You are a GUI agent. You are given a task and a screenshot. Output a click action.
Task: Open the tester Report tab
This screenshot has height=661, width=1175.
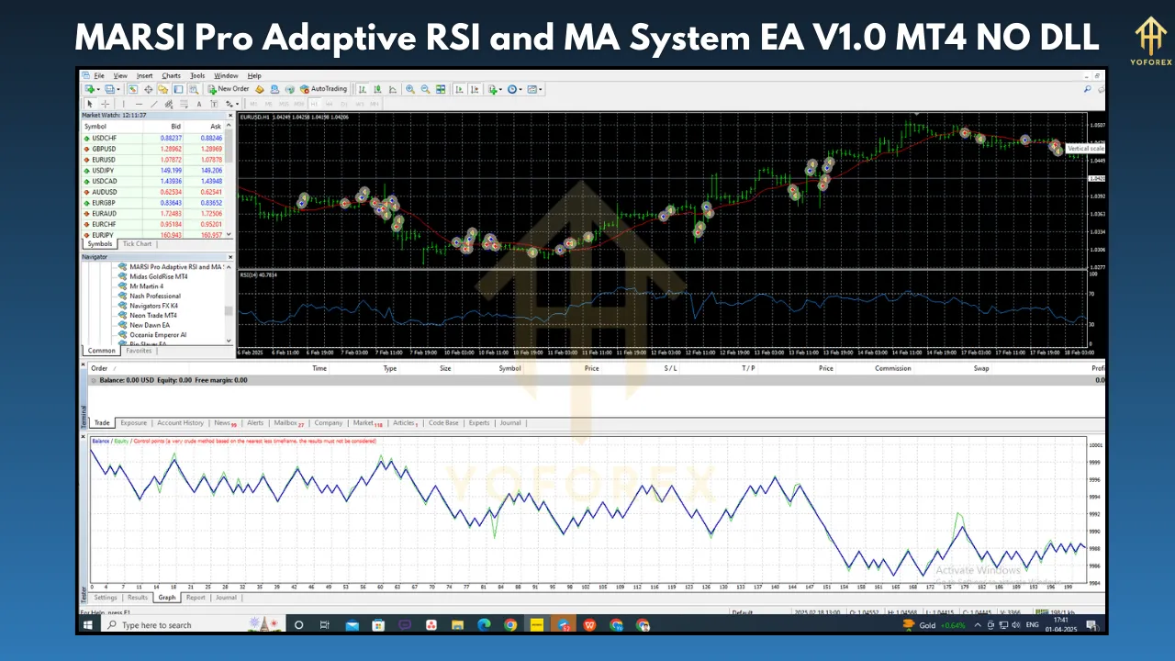click(196, 598)
